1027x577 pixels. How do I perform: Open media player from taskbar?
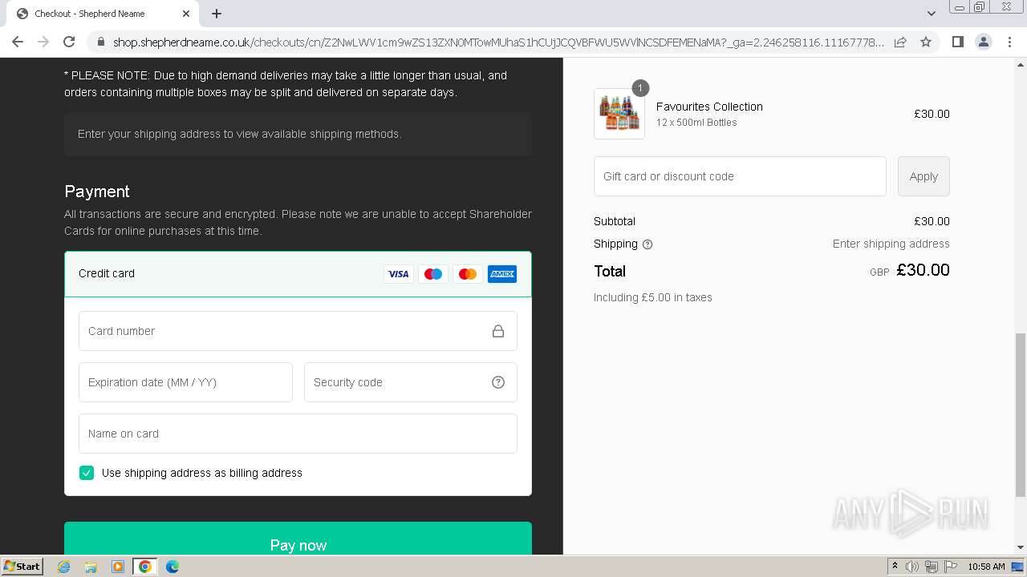click(118, 567)
